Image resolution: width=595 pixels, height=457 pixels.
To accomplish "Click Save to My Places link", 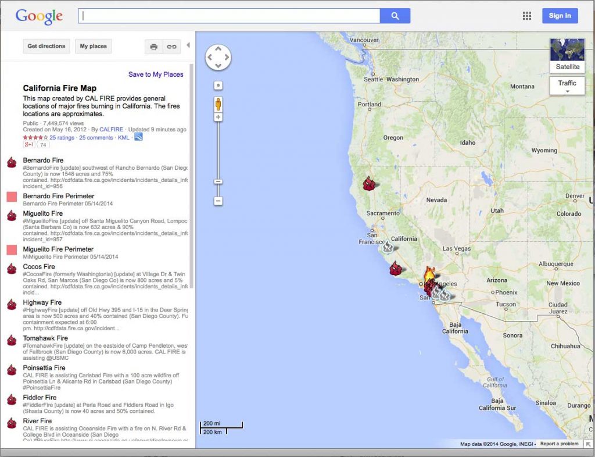I will [156, 74].
